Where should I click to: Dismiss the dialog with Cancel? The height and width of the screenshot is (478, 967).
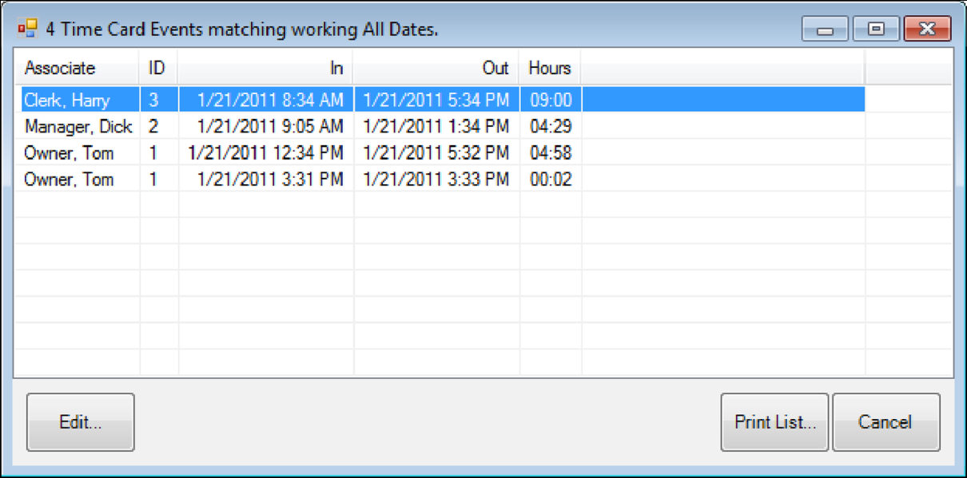tap(885, 422)
